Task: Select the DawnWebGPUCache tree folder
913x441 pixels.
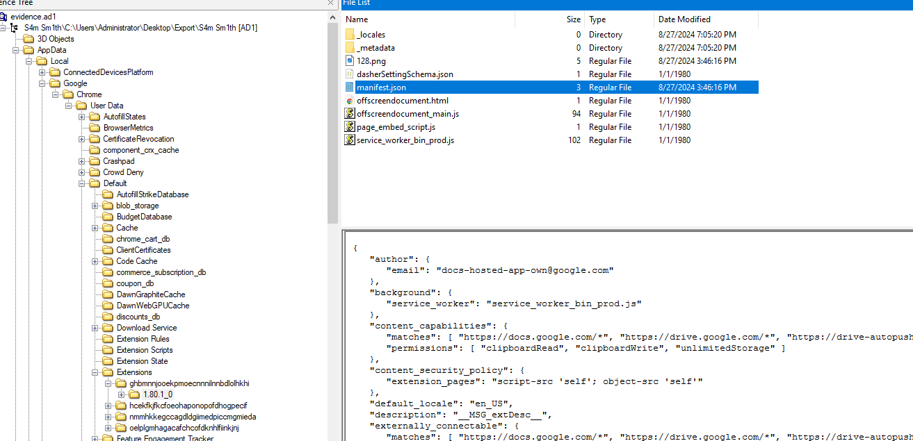Action: coord(153,306)
